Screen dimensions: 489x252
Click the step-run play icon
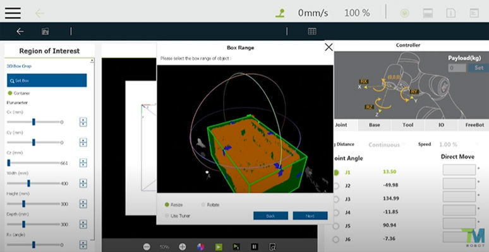pos(236,247)
